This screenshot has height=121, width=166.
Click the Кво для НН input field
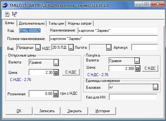coord(133,97)
